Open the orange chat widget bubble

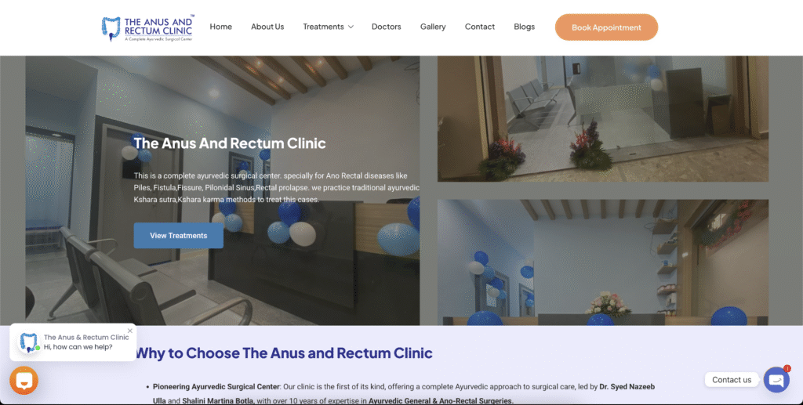24,380
